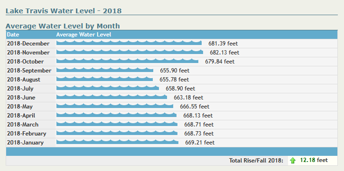
Task: Click the green up arrow icon
Action: (x=293, y=161)
